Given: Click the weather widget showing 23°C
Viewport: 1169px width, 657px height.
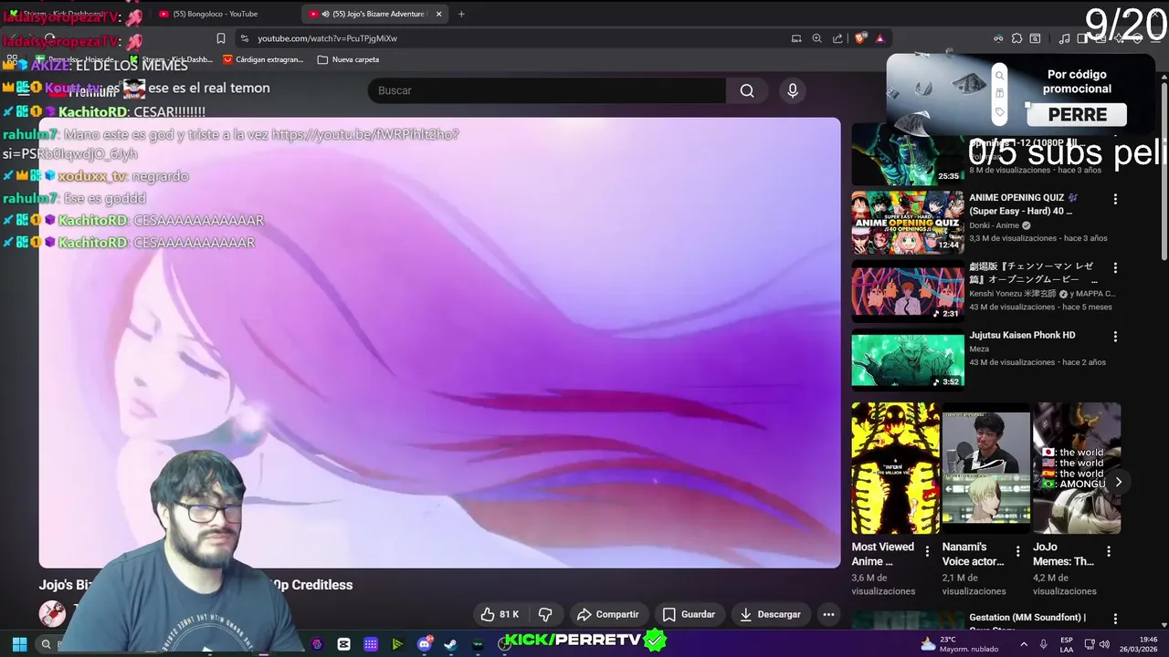Looking at the screenshot, I should click(962, 644).
